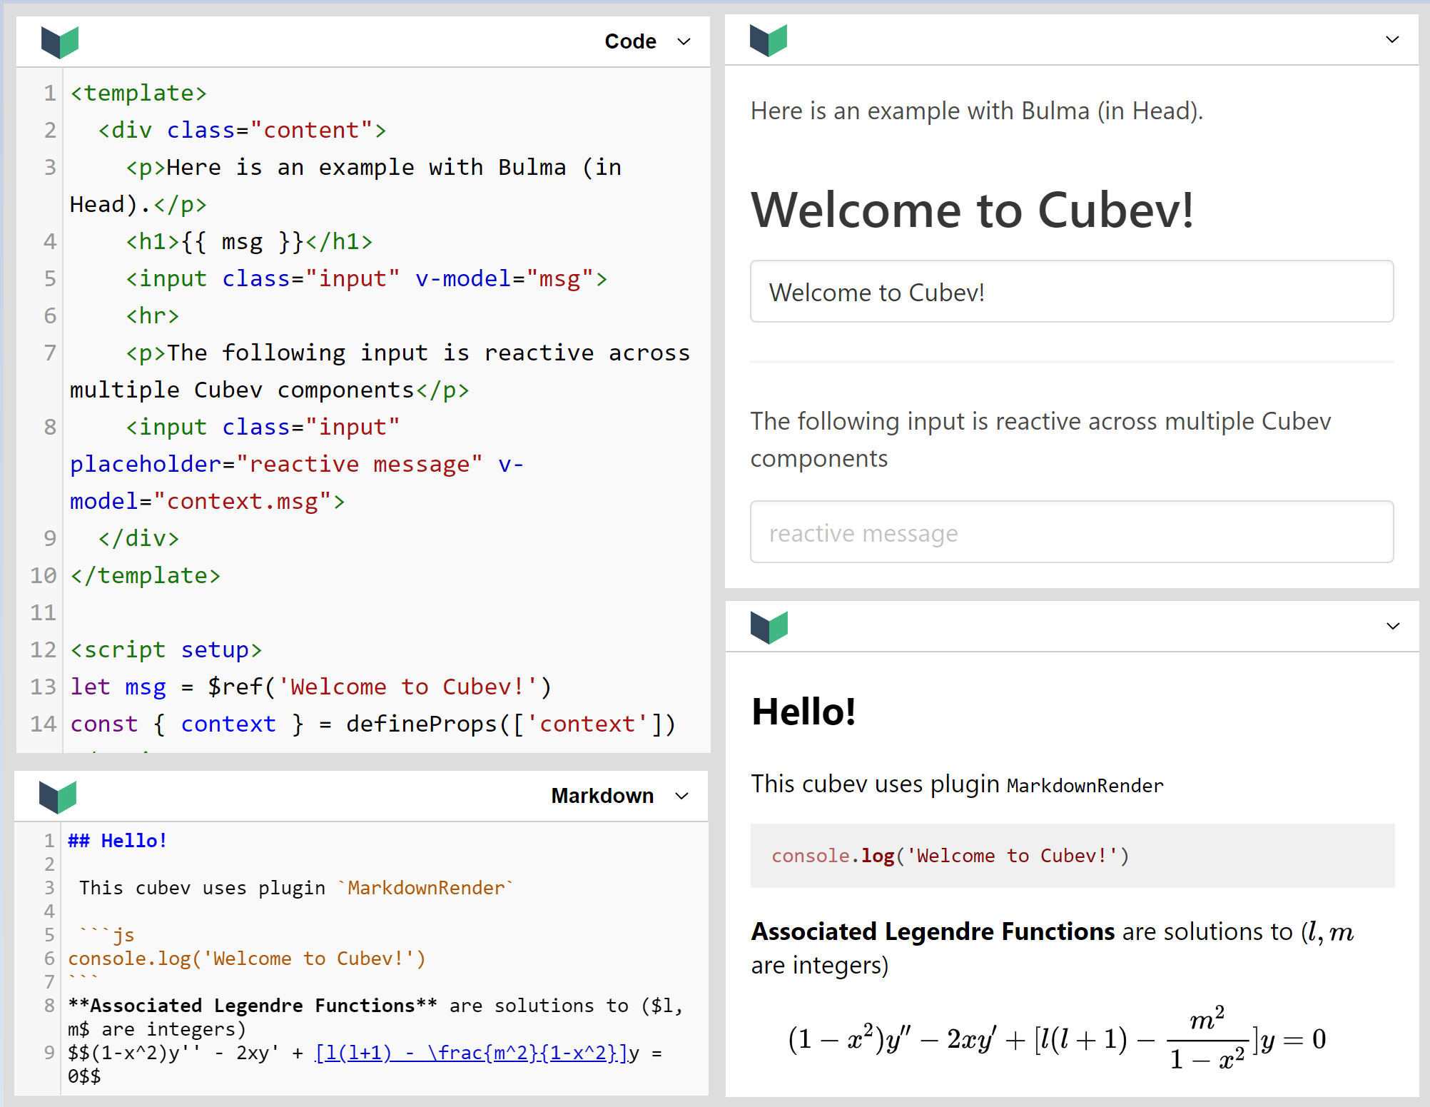The height and width of the screenshot is (1107, 1430).
Task: Select the Code mode label
Action: (629, 41)
